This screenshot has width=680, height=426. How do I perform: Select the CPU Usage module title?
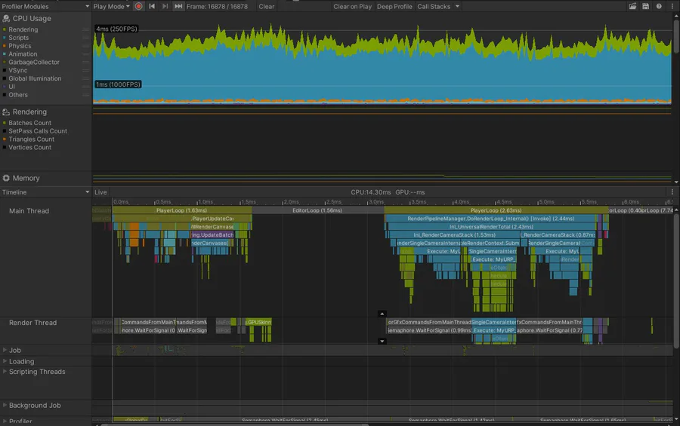click(32, 19)
